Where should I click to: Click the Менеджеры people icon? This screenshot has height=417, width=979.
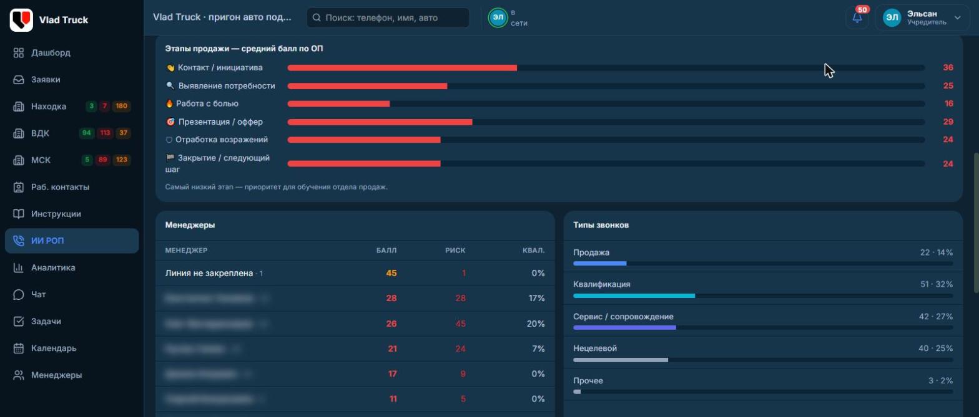pyautogui.click(x=19, y=375)
